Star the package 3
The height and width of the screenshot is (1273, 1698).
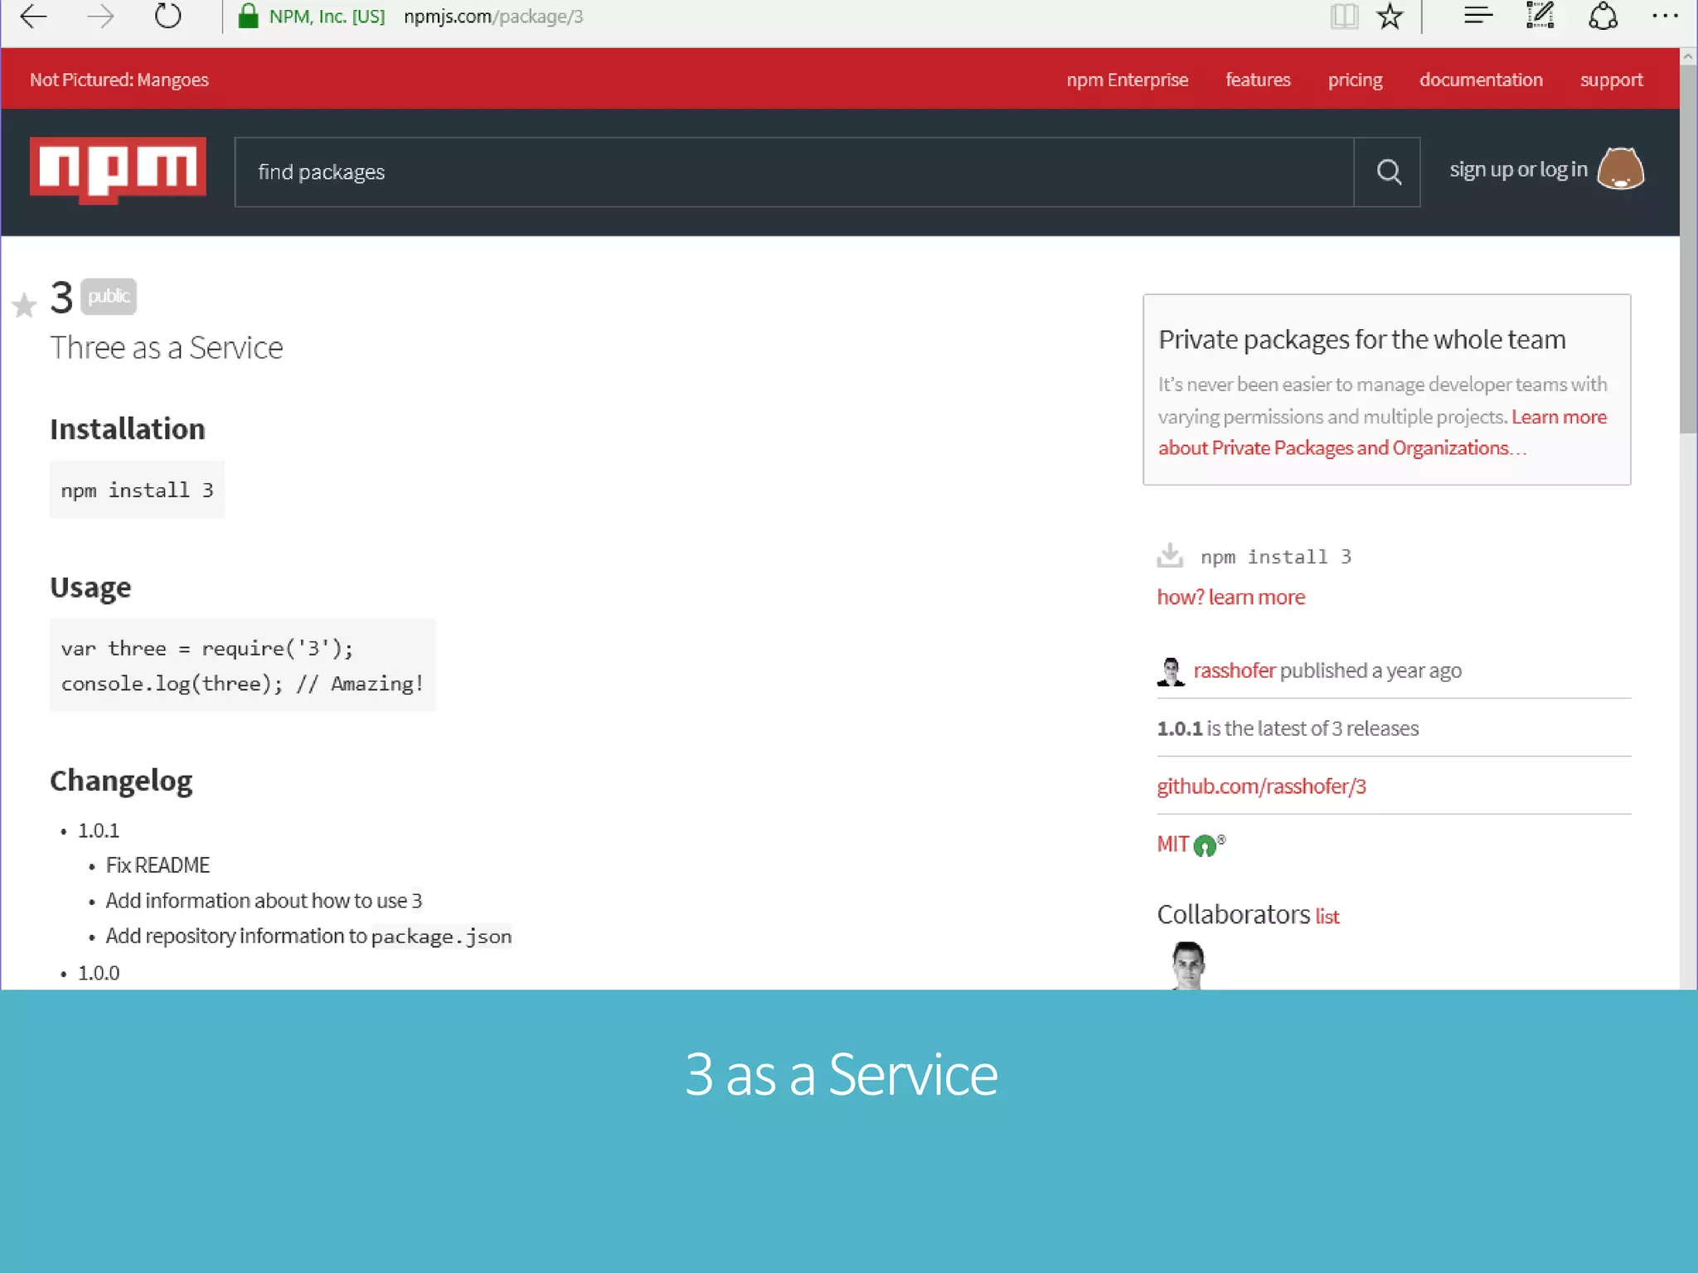[25, 306]
